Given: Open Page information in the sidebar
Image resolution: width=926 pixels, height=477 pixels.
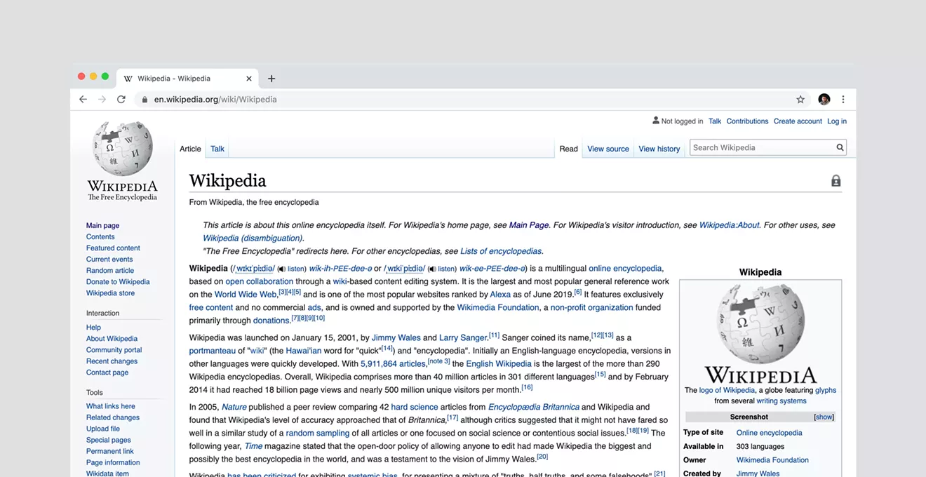Looking at the screenshot, I should coord(113,462).
